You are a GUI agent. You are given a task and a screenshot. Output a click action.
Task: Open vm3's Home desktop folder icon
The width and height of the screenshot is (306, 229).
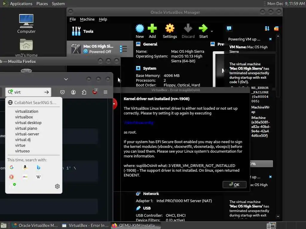click(x=26, y=48)
